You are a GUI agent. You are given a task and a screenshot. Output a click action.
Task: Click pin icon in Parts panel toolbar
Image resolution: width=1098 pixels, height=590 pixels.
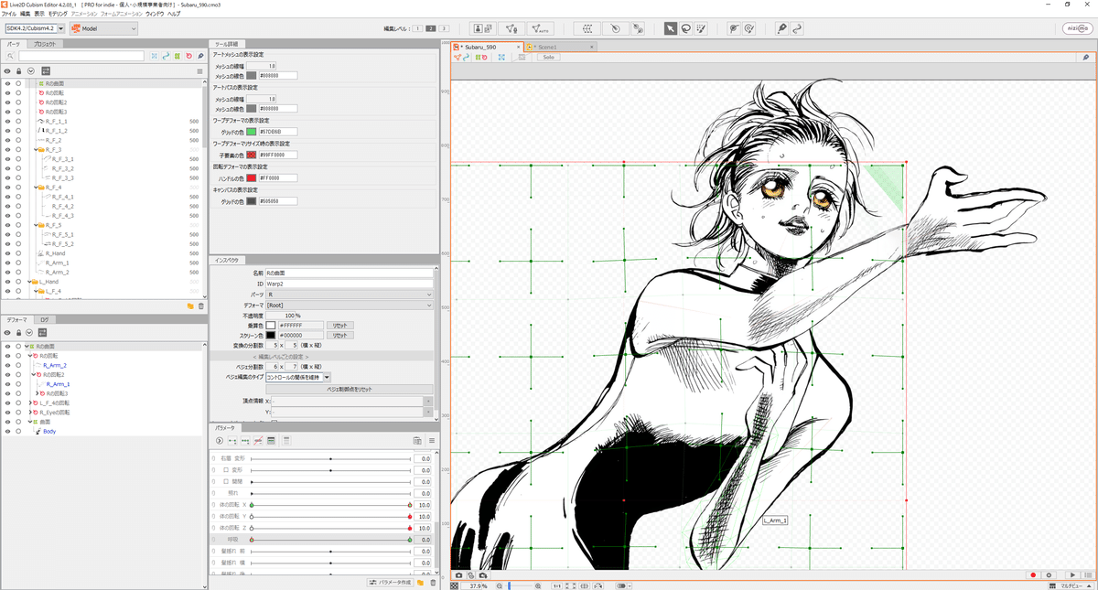200,57
